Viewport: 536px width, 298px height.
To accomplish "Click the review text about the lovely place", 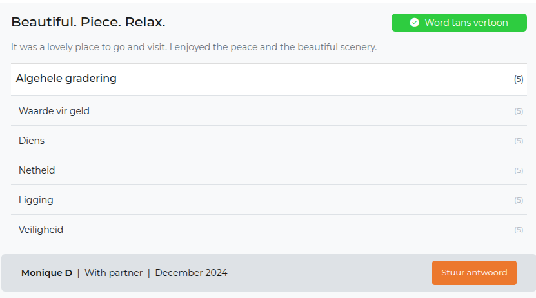I will pos(194,47).
